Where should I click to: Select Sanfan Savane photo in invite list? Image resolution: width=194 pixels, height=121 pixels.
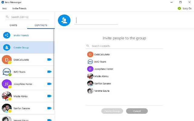[x=90, y=83]
